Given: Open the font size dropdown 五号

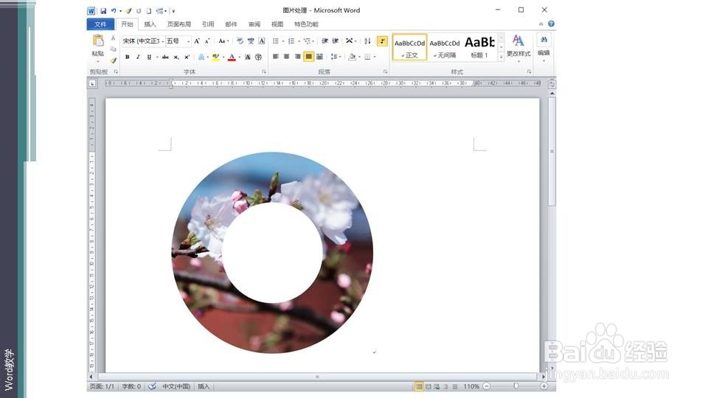Looking at the screenshot, I should tap(188, 41).
